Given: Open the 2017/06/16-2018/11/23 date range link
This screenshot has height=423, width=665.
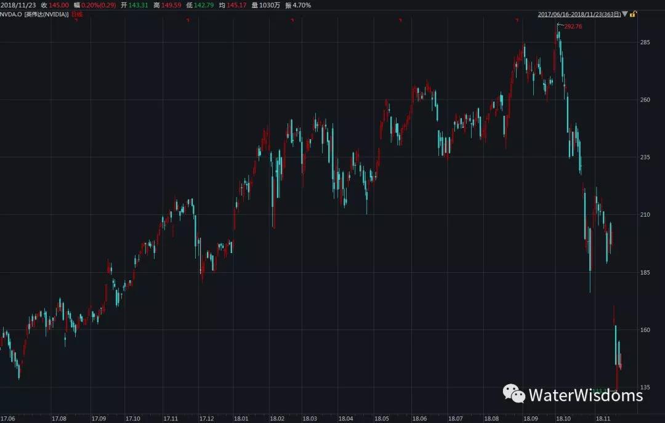Looking at the screenshot, I should (x=579, y=14).
